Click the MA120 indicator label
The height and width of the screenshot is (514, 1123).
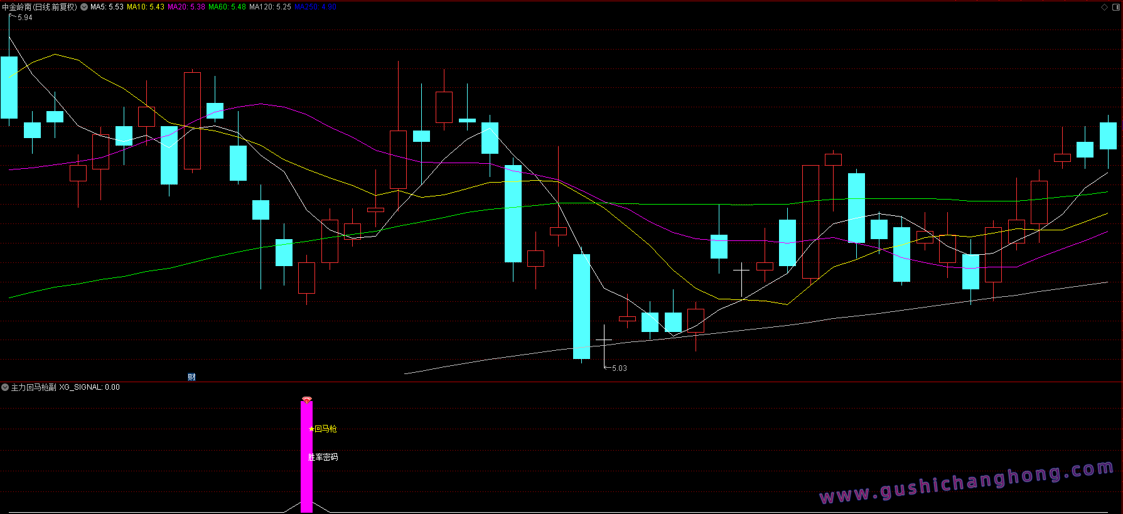tap(270, 7)
